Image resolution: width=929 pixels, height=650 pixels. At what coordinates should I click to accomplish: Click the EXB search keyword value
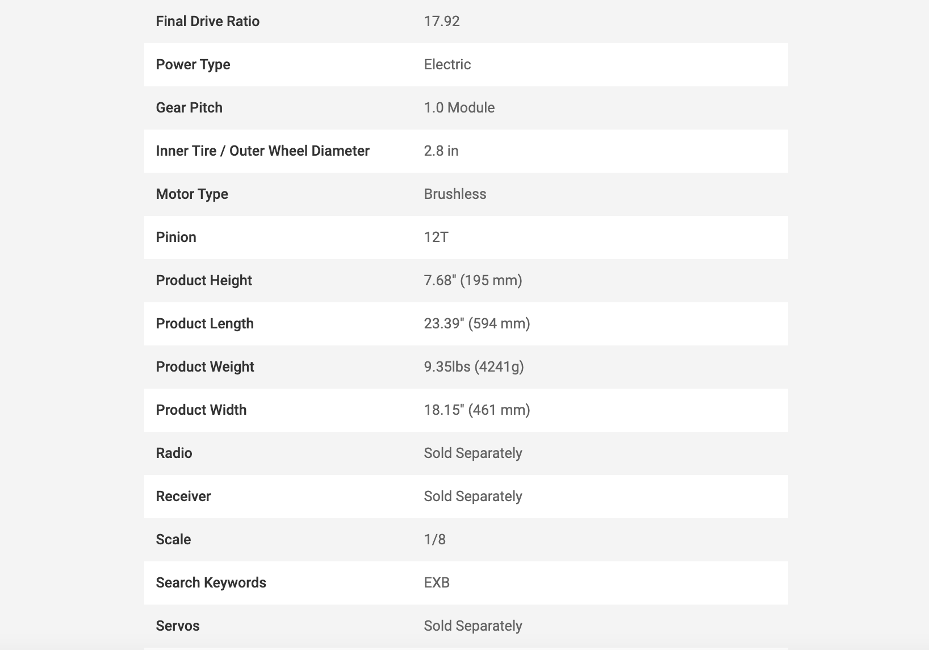[437, 583]
